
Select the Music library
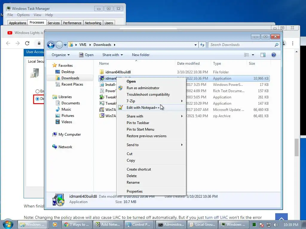pos(66,109)
